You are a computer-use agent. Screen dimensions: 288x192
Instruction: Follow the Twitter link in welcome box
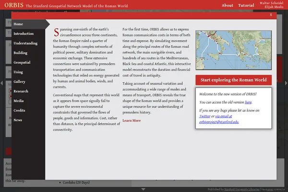pyautogui.click(x=204, y=116)
